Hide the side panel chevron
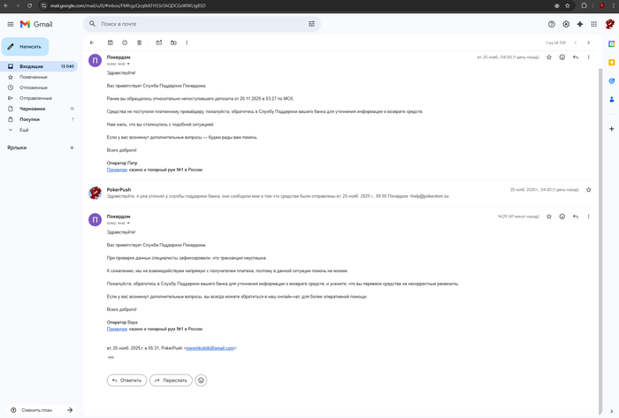 click(x=612, y=411)
